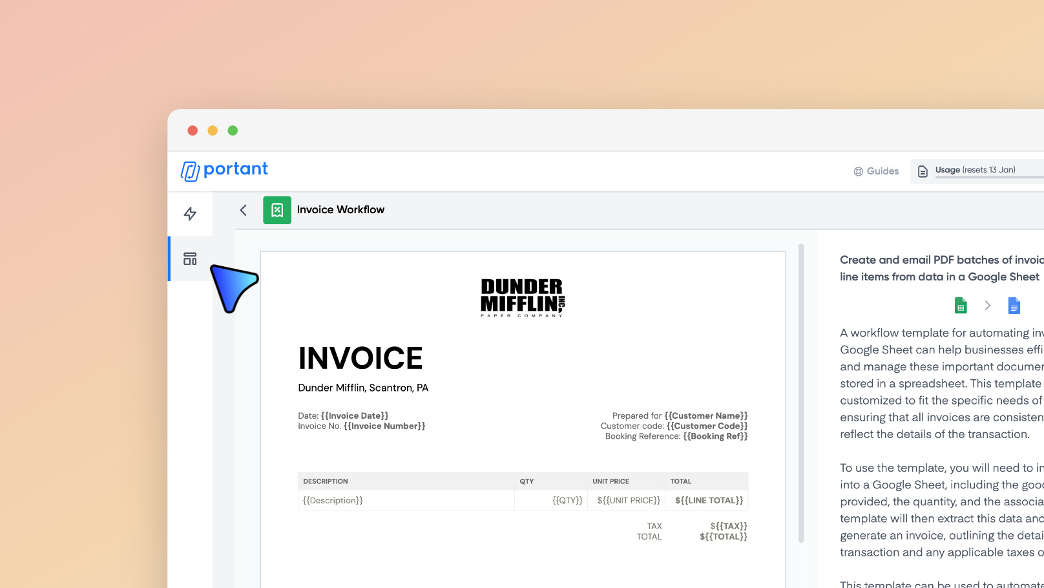Select the Google Sheets source icon
Viewport: 1044px width, 588px height.
(961, 305)
